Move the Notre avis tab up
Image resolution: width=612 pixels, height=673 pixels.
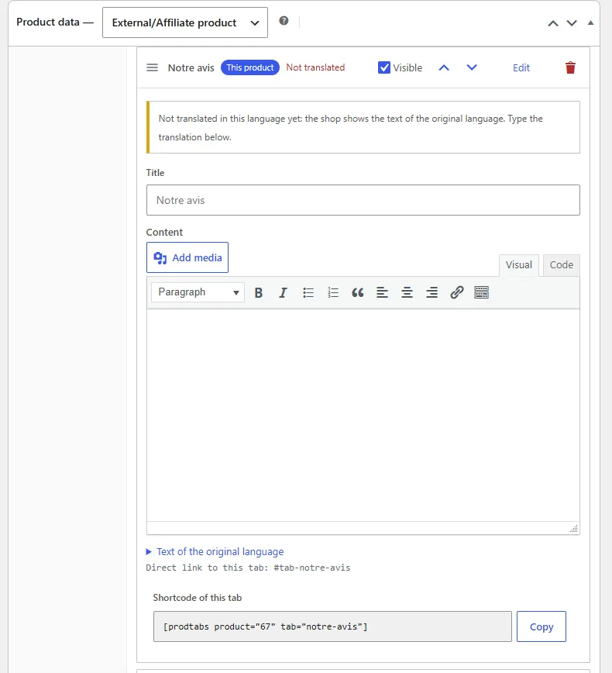point(444,67)
